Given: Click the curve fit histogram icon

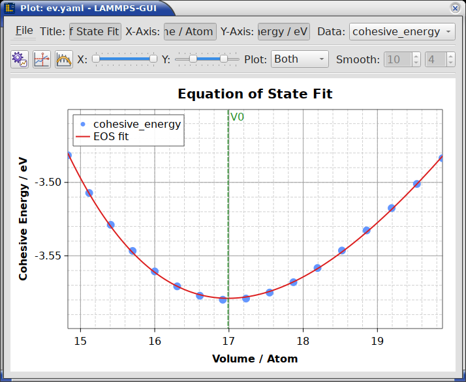Looking at the screenshot, I should tap(64, 59).
